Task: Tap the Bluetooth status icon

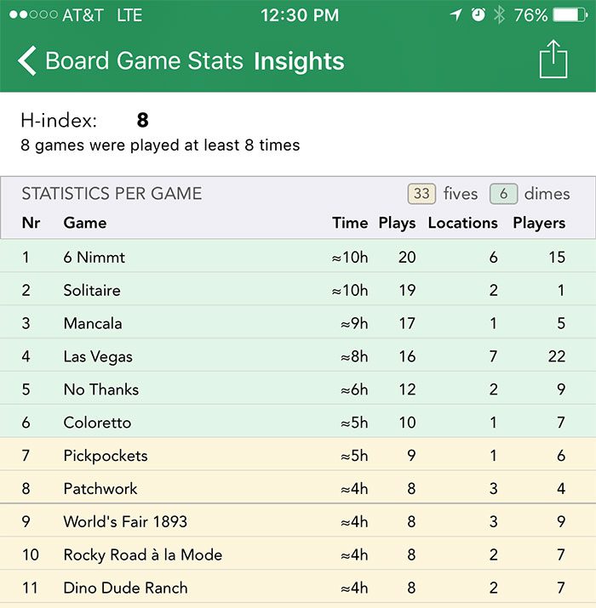Action: [499, 15]
